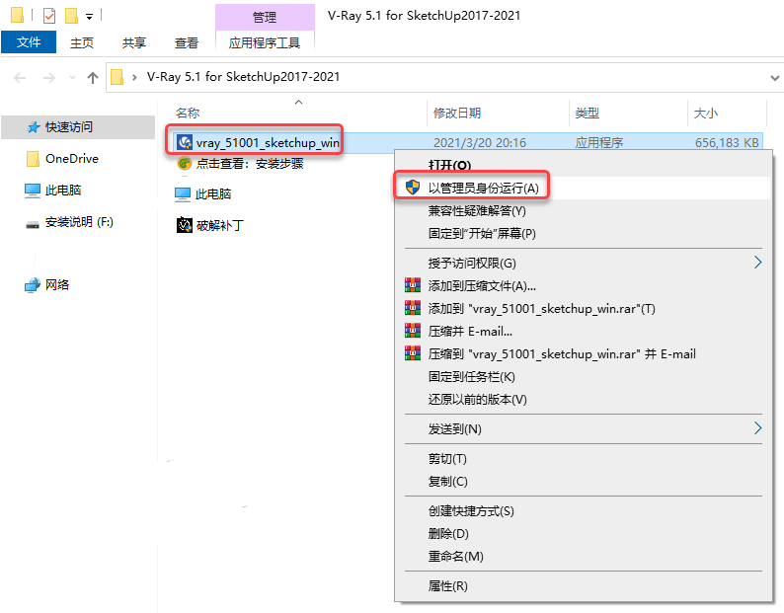Viewport: 784px width, 613px height.
Task: Choose 属性(R) from the context menu
Action: click(x=583, y=586)
